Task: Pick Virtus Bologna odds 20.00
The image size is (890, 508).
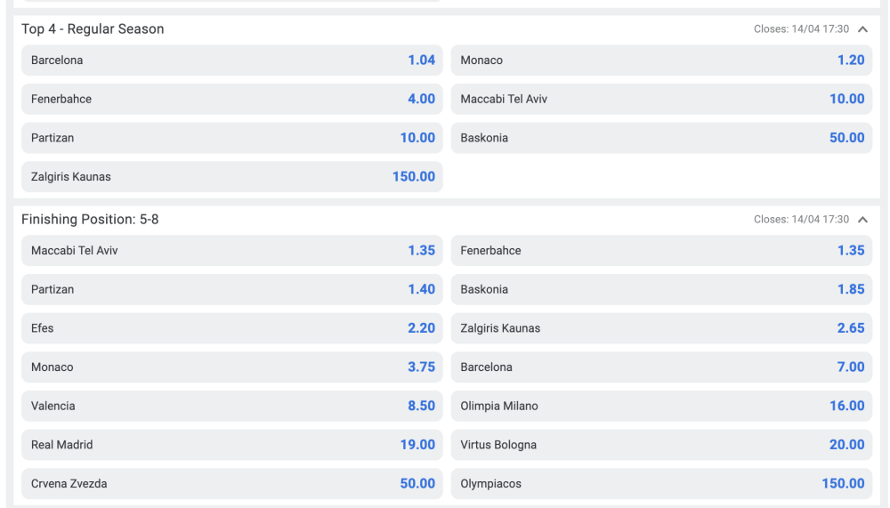Action: pyautogui.click(x=661, y=445)
